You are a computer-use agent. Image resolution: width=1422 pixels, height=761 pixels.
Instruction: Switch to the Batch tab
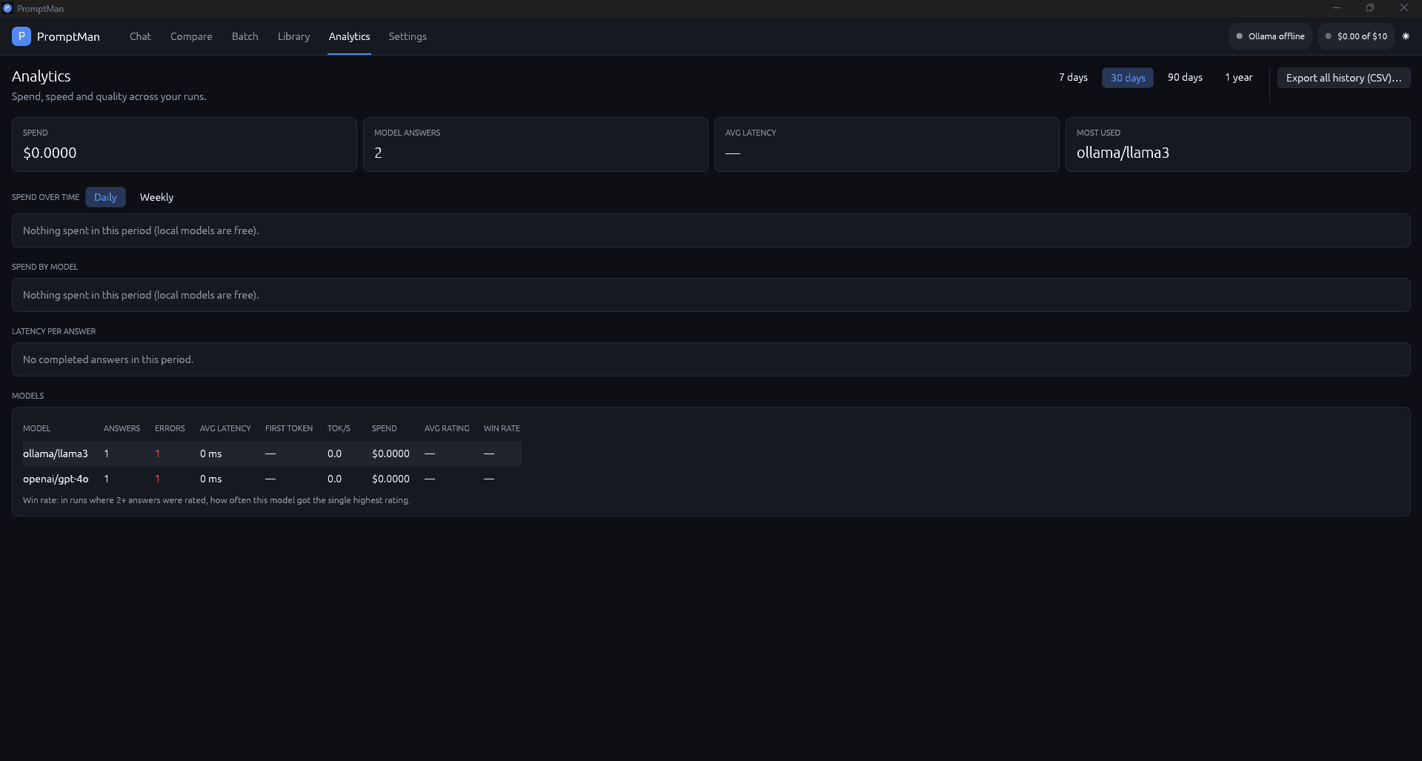[x=245, y=36]
